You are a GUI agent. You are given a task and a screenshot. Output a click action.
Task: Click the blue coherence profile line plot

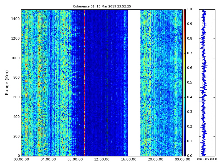(x=203, y=83)
